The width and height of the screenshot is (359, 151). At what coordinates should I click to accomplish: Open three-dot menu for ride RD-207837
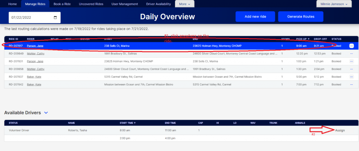point(351,77)
